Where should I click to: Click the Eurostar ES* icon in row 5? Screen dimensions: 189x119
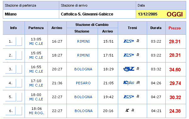click(129, 97)
